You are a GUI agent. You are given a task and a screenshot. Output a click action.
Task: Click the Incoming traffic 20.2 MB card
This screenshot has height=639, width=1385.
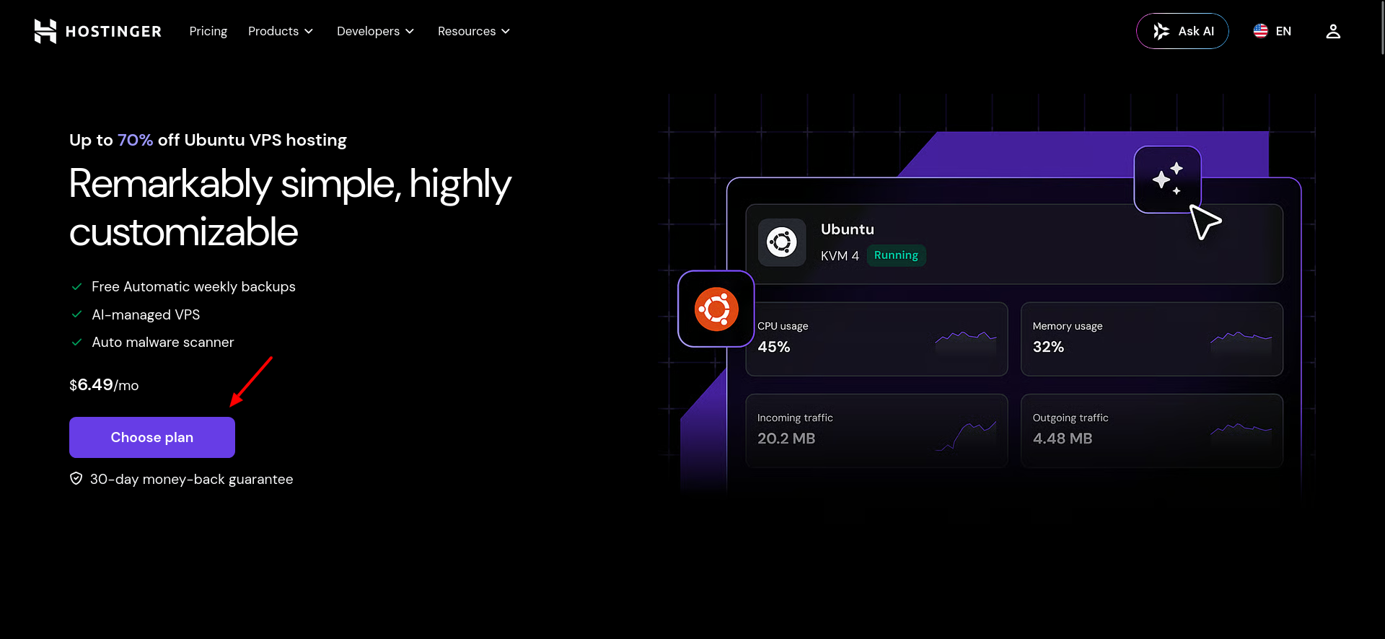pos(876,431)
